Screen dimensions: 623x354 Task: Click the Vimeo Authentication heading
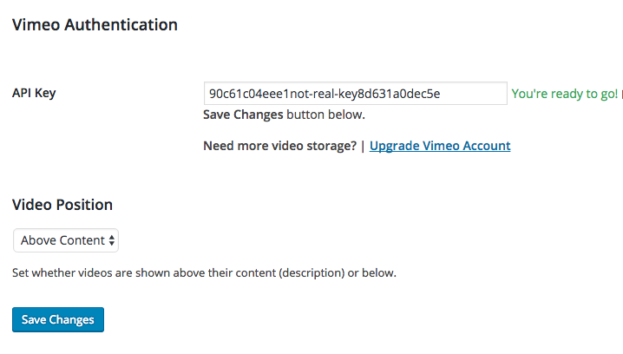[95, 25]
